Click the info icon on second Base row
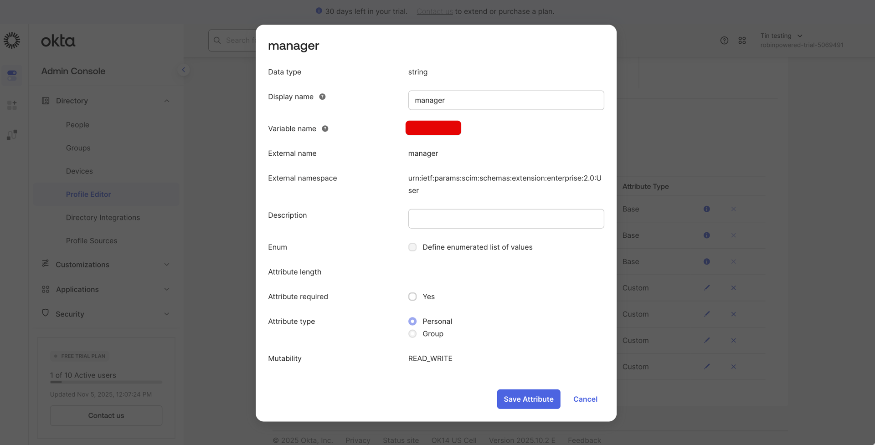This screenshot has height=445, width=875. point(706,235)
